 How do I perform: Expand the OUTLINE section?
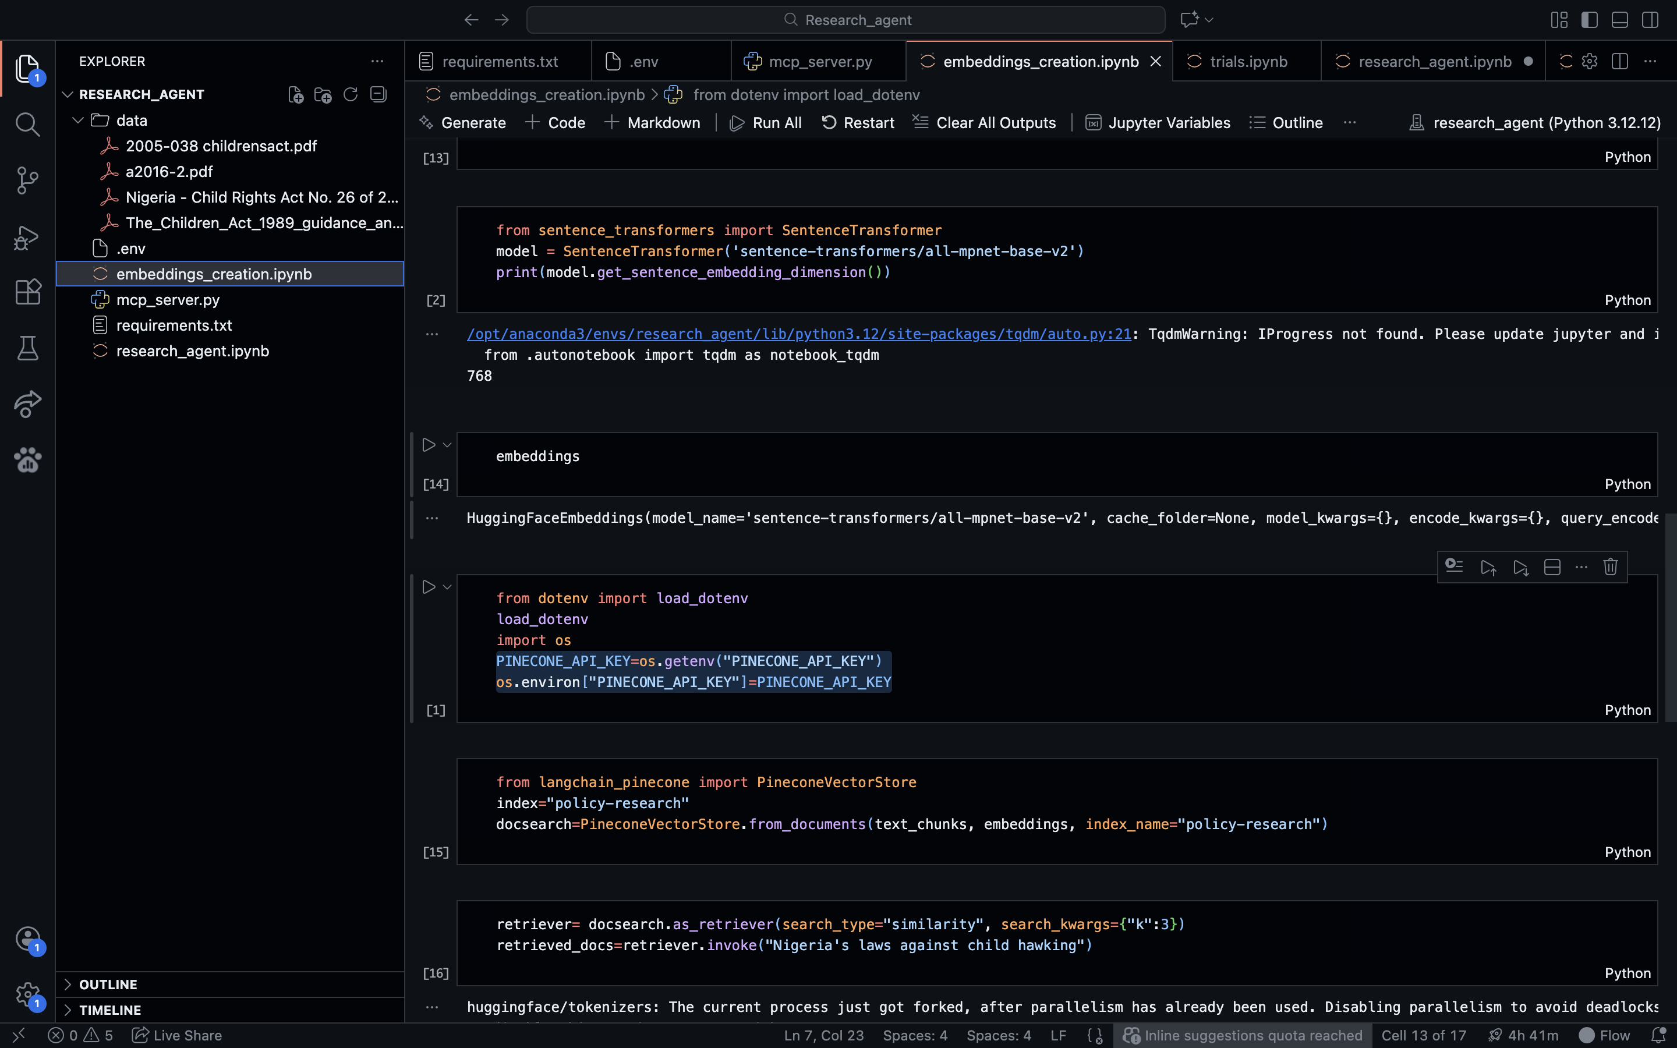coord(68,984)
